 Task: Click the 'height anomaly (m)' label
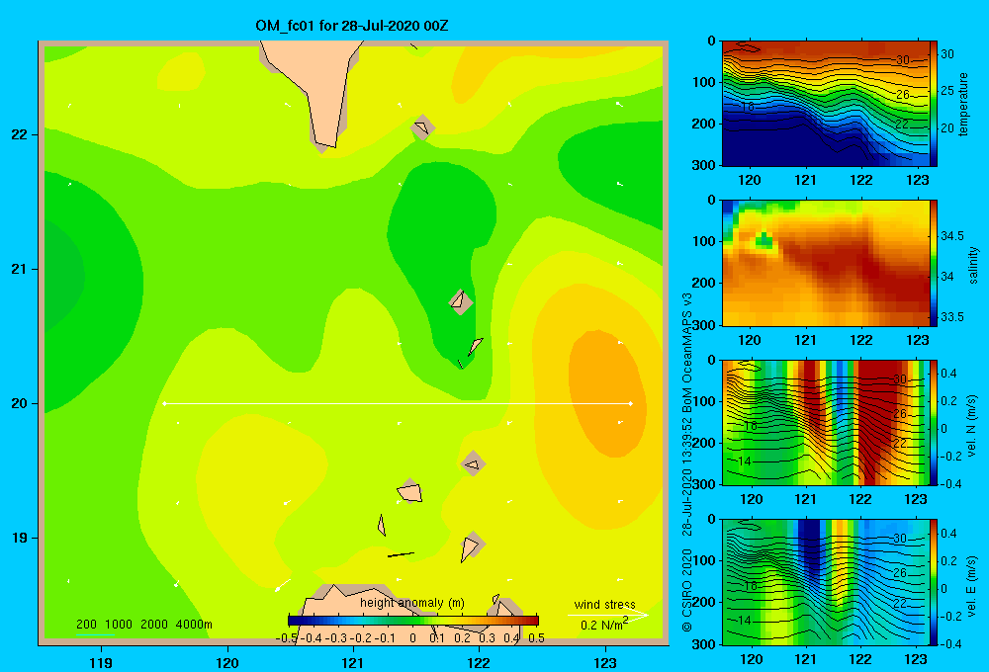coord(411,603)
